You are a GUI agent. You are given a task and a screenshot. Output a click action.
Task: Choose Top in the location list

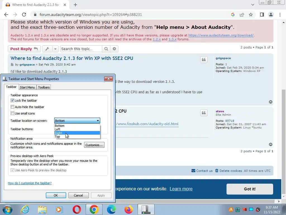(x=77, y=137)
